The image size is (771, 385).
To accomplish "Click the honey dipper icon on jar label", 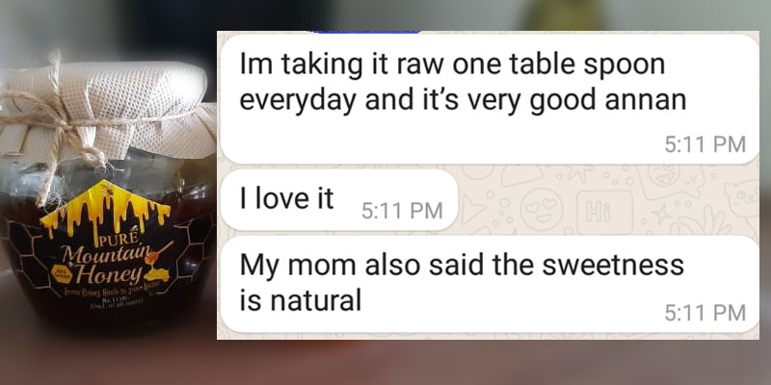I will click(x=158, y=252).
